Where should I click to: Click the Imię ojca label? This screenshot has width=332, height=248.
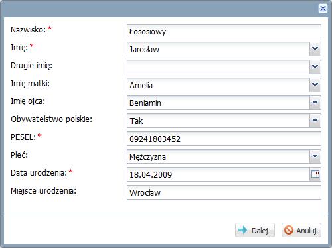pos(28,101)
